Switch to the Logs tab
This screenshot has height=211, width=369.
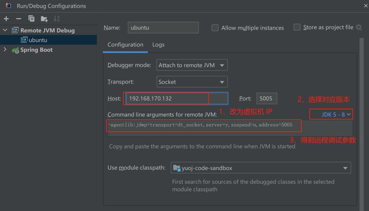click(x=158, y=45)
